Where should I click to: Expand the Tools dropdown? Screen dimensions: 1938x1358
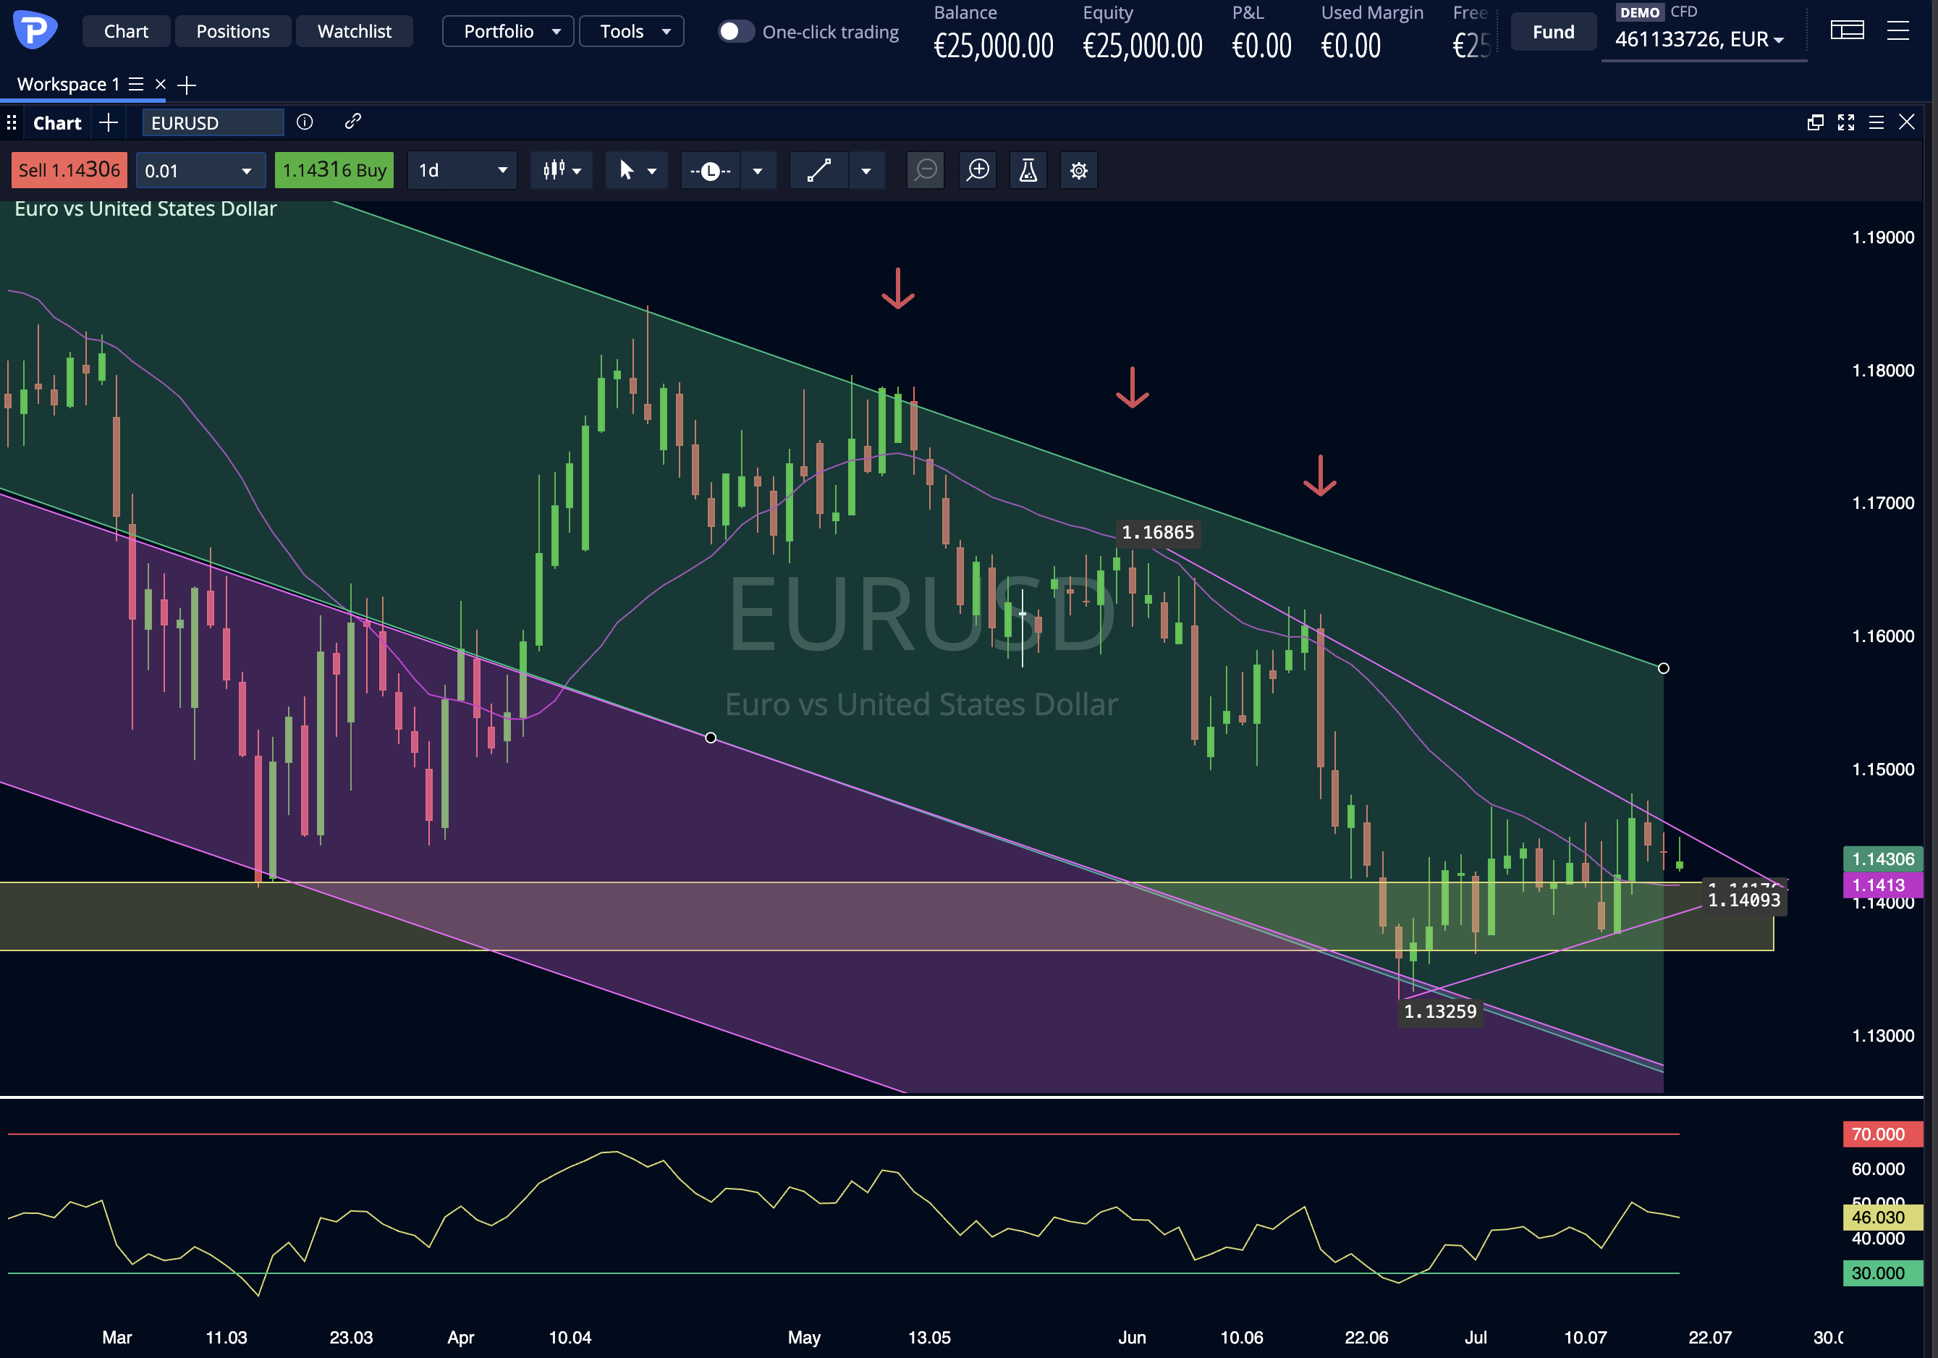[x=632, y=31]
